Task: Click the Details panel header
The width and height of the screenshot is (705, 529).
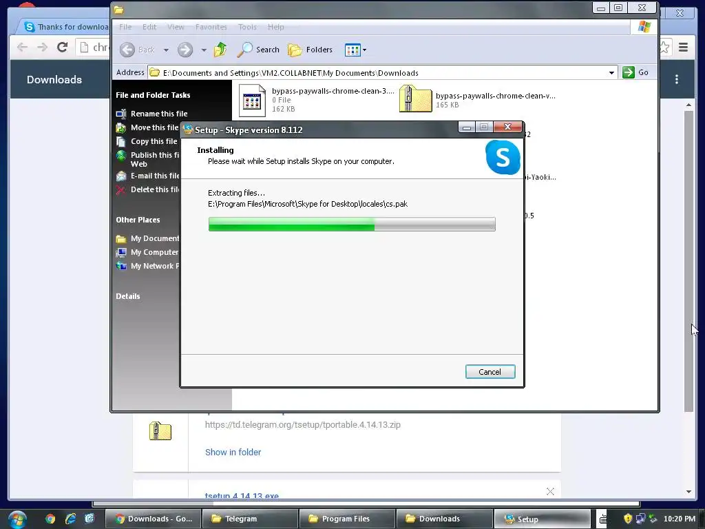Action: point(127,296)
